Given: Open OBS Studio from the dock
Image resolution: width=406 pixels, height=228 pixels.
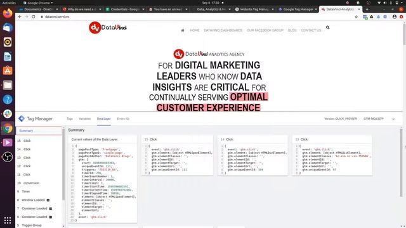Looking at the screenshot, I should tap(8, 157).
